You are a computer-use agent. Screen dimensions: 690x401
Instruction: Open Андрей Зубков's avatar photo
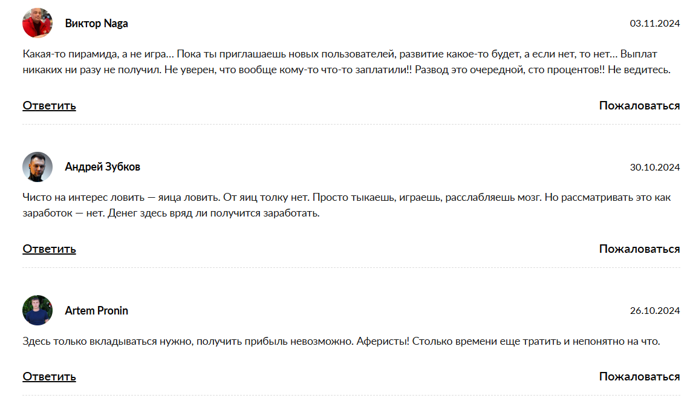[37, 167]
